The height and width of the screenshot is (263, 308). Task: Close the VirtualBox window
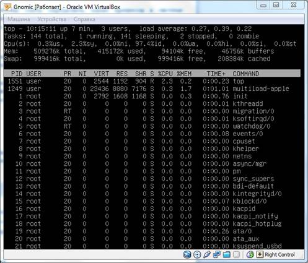point(293,5)
